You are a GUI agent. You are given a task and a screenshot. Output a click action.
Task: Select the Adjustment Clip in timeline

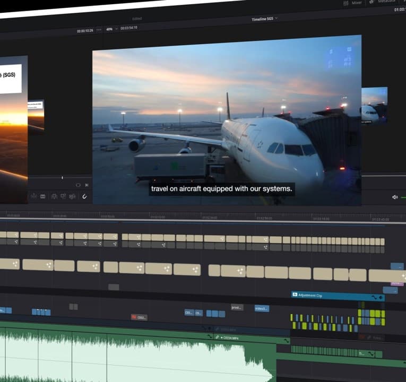338,297
